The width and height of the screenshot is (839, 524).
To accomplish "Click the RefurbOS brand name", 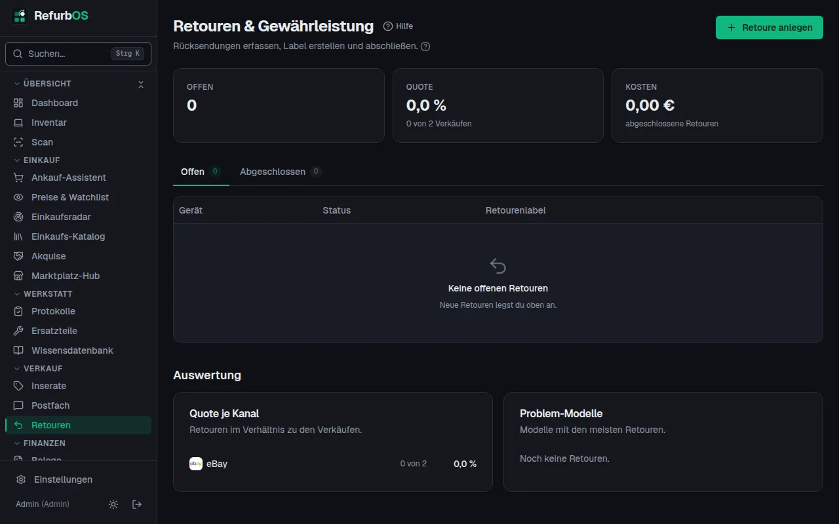I will (61, 16).
